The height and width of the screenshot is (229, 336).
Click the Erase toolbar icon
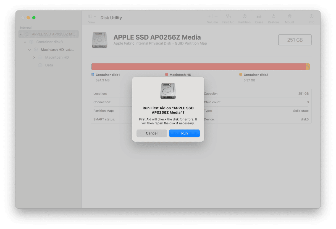point(259,17)
